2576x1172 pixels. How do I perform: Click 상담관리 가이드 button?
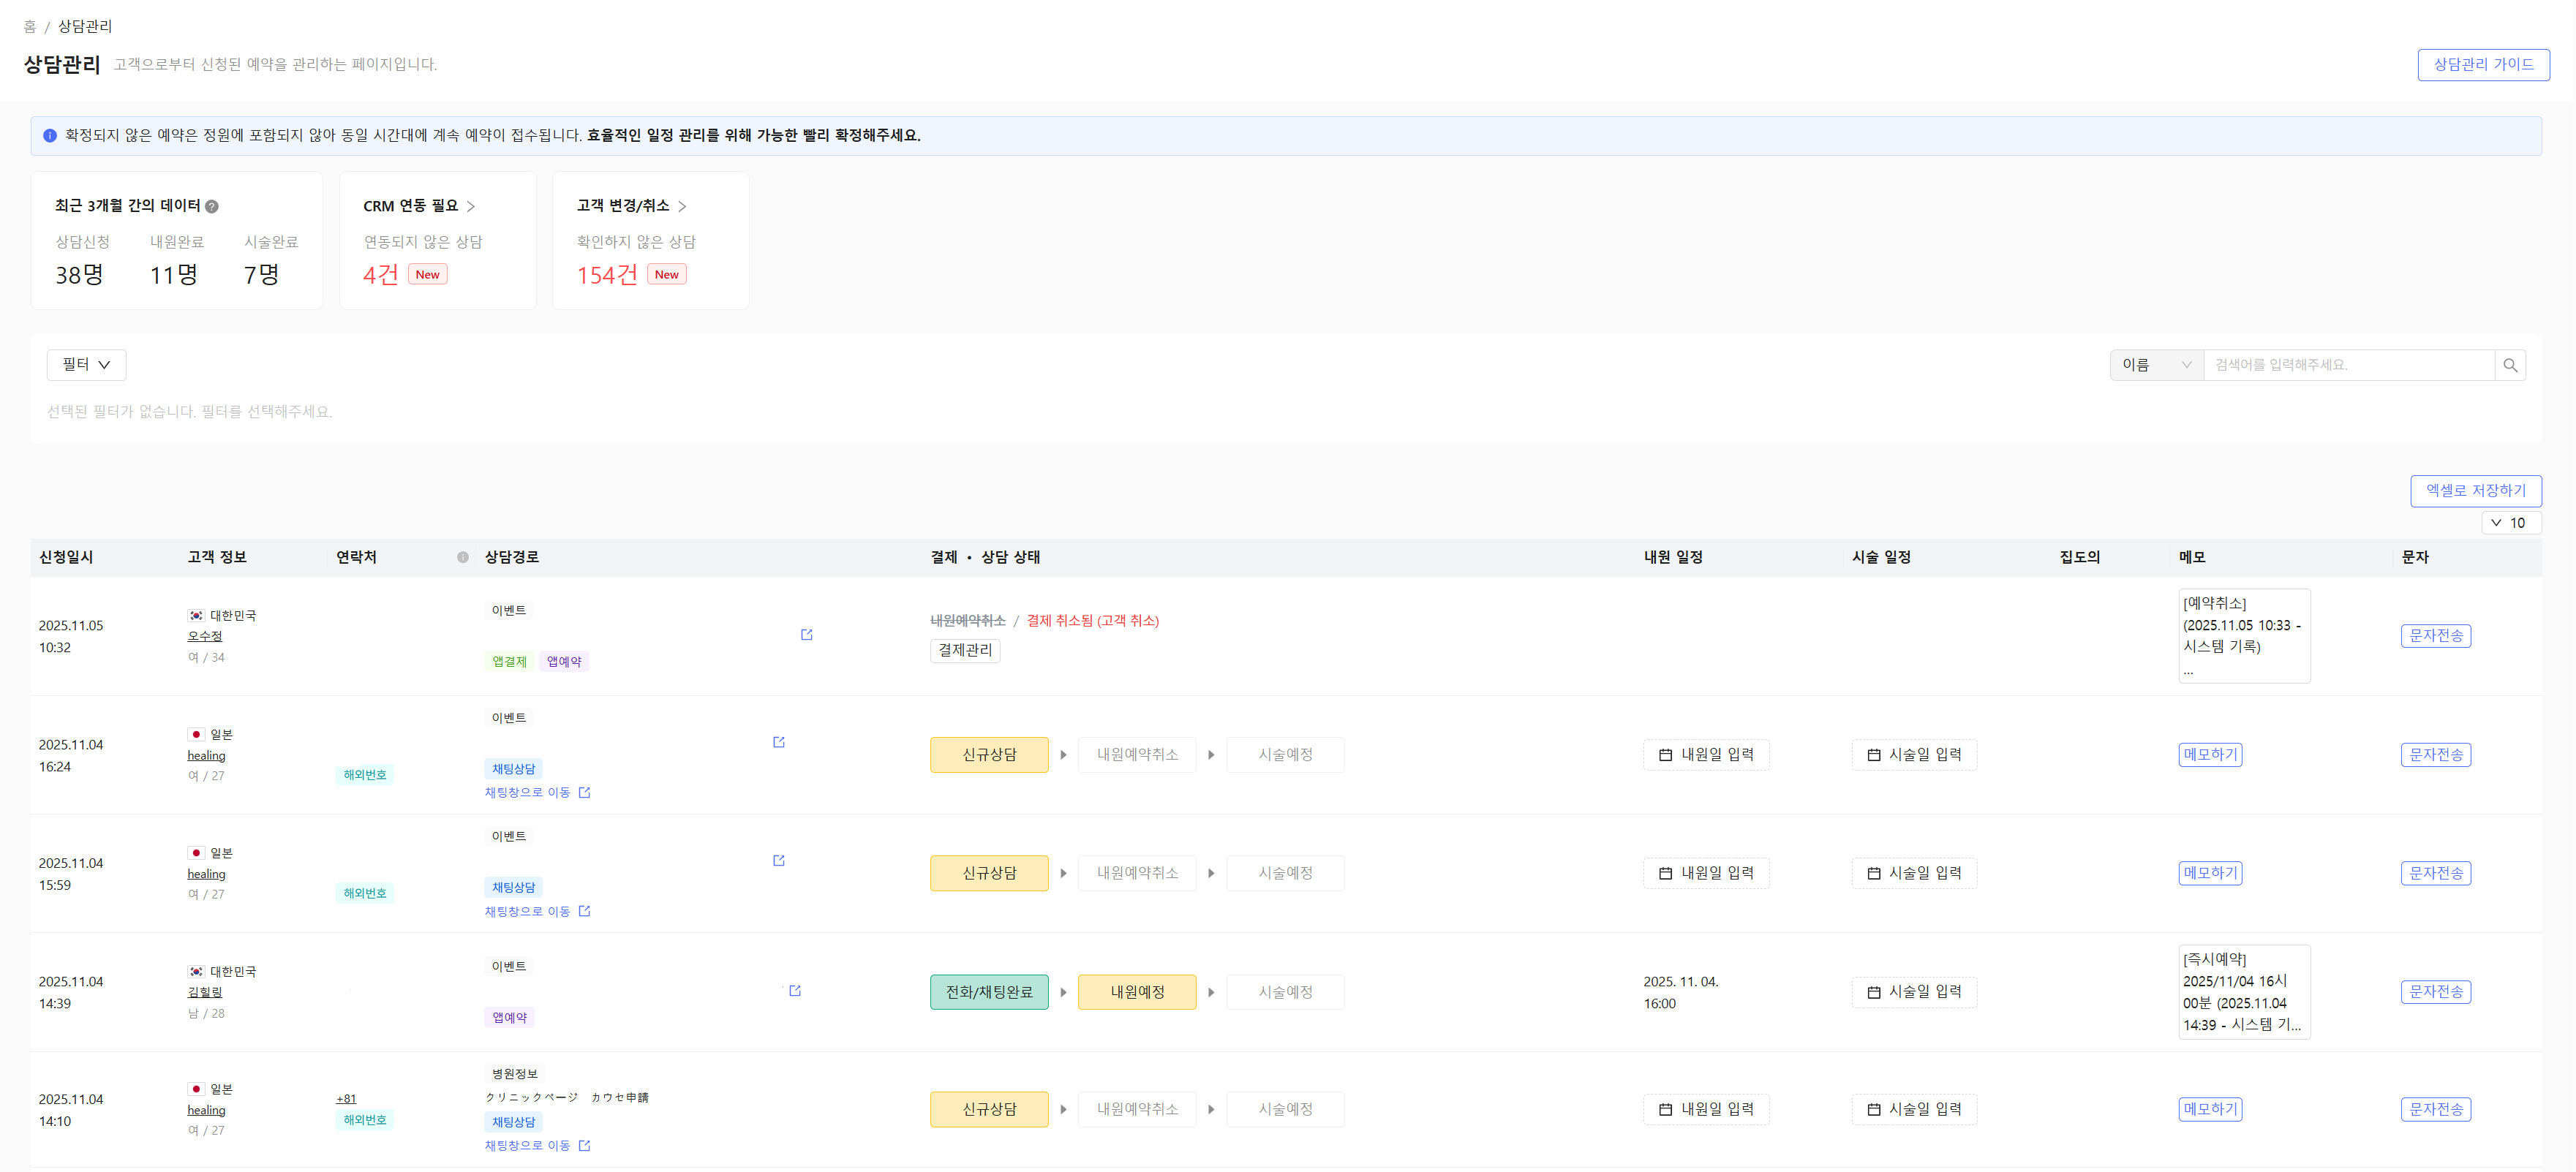tap(2482, 64)
